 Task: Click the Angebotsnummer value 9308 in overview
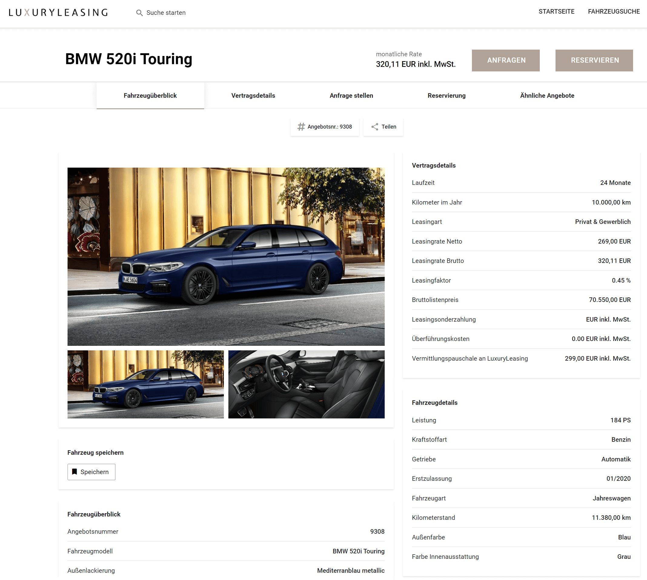coord(377,532)
